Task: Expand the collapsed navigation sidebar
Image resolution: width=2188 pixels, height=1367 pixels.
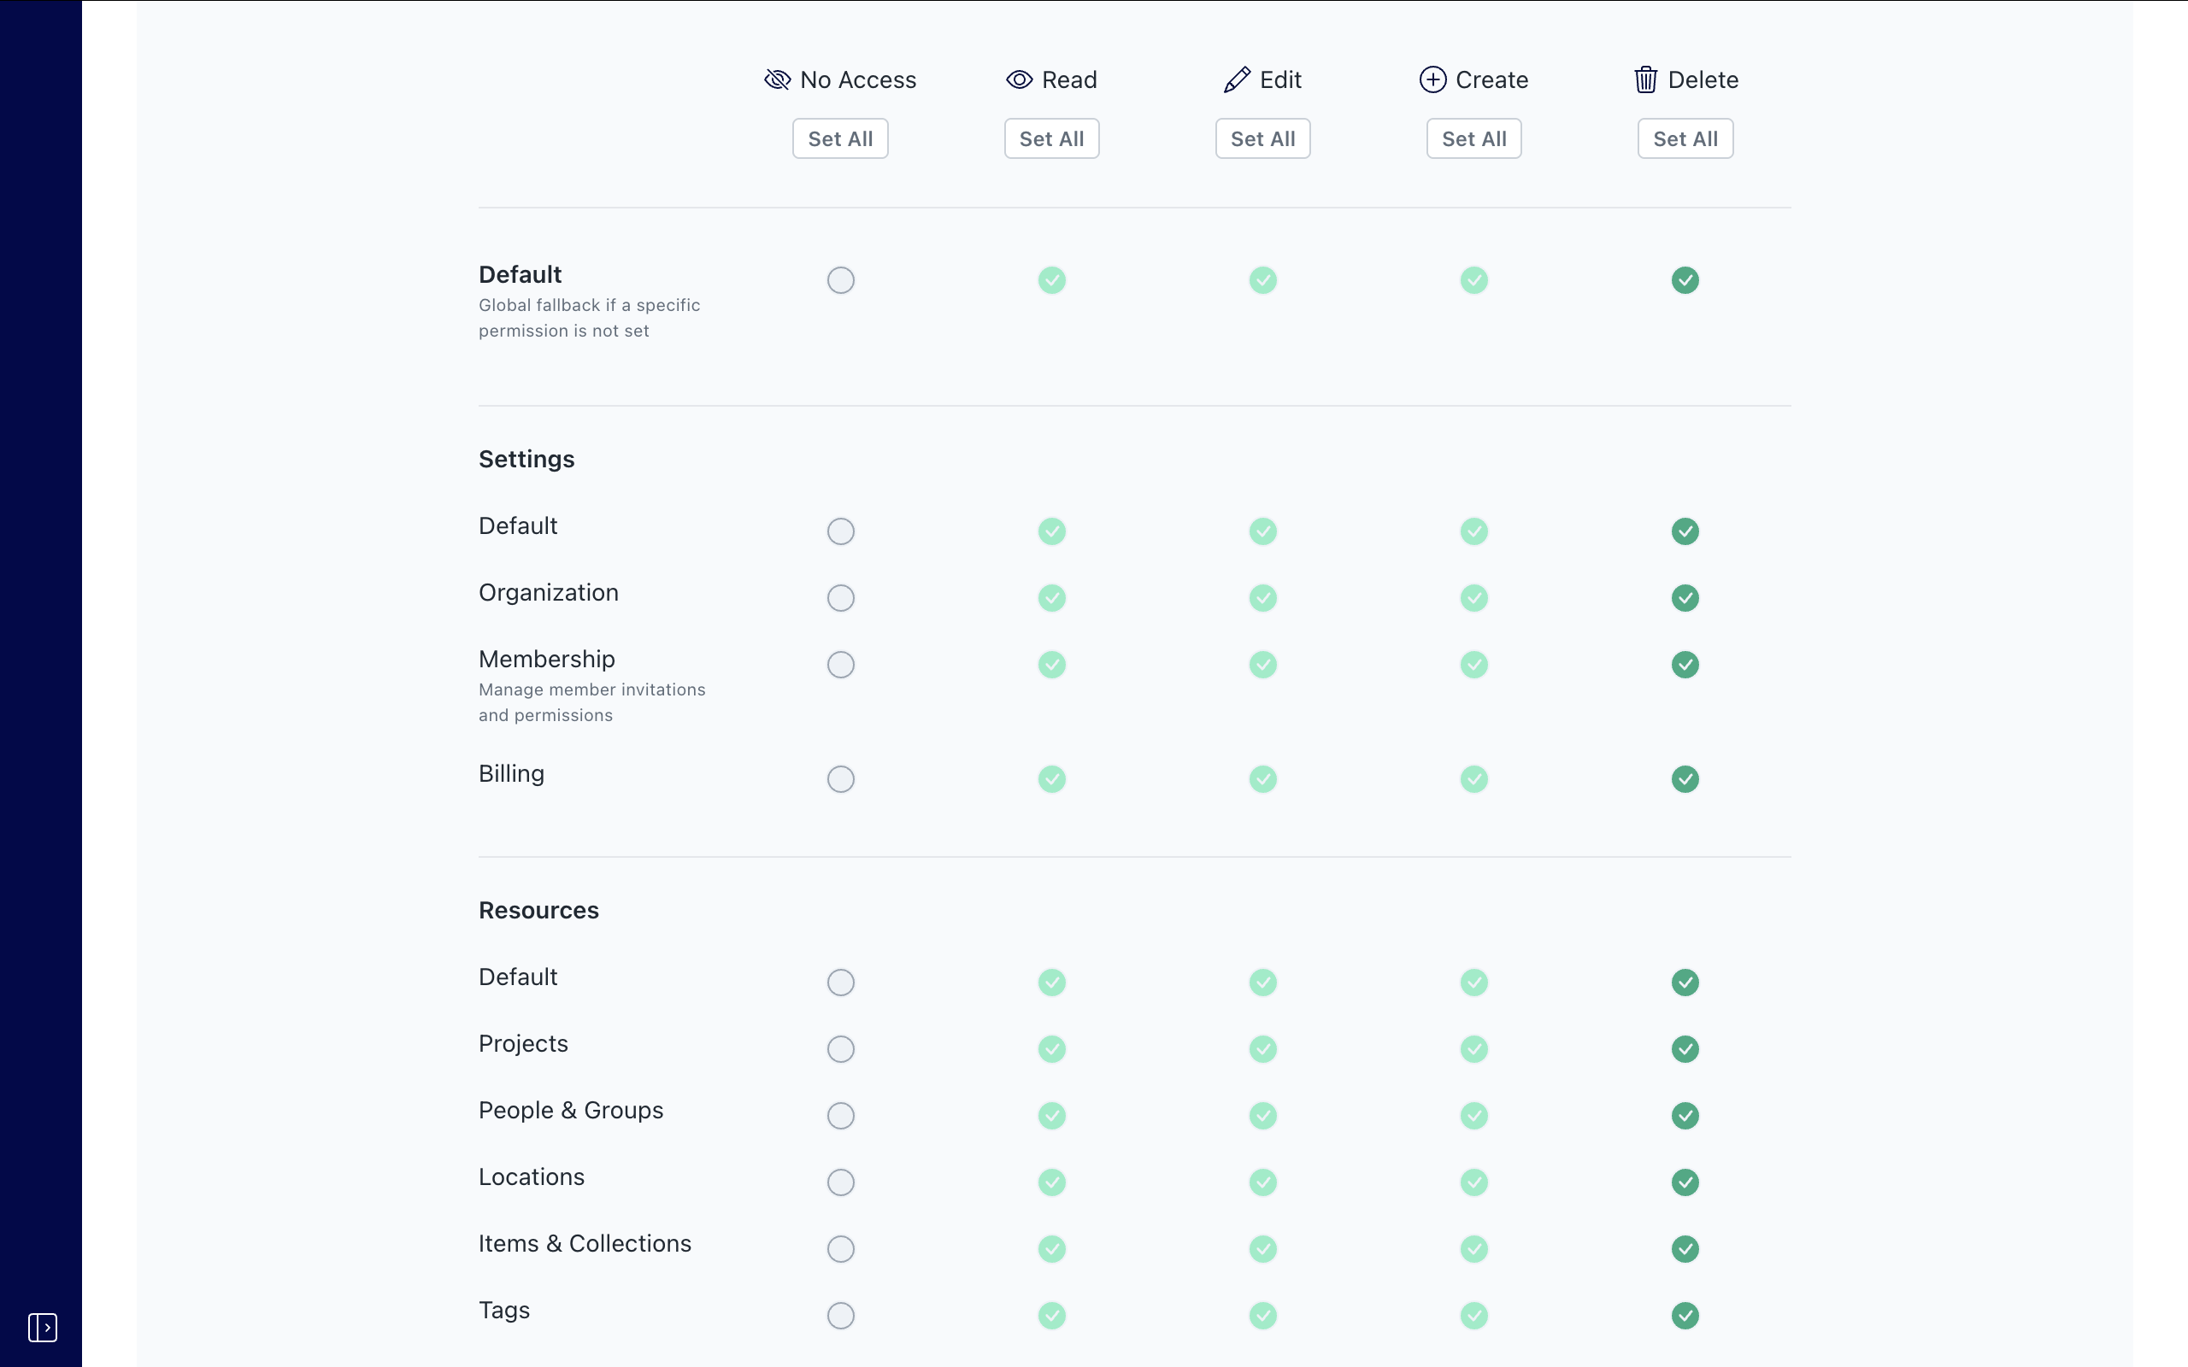Action: (42, 1328)
